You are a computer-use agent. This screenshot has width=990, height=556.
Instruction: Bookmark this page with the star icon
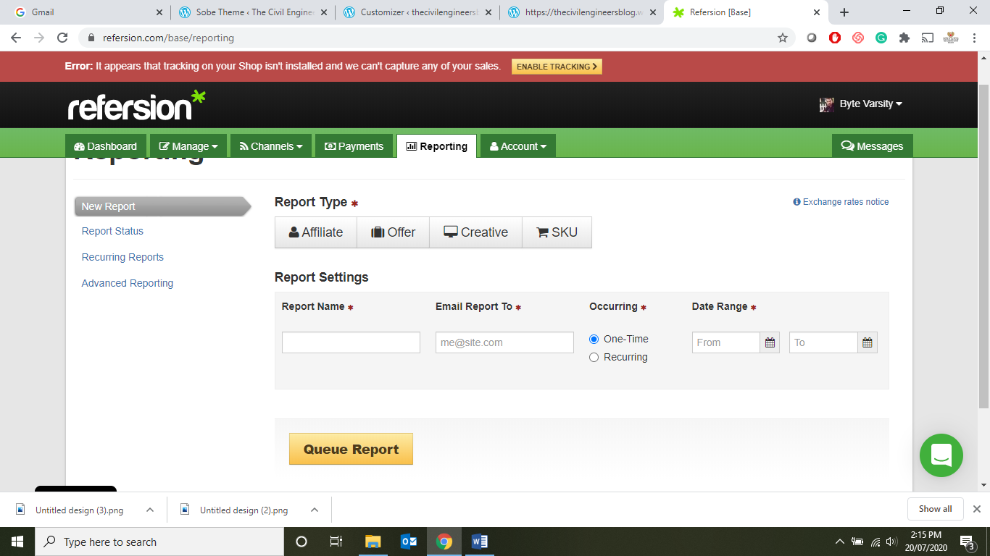[783, 38]
